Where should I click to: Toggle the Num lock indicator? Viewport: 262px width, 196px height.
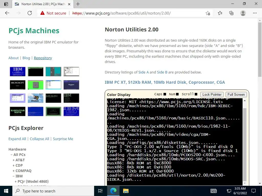point(178,94)
